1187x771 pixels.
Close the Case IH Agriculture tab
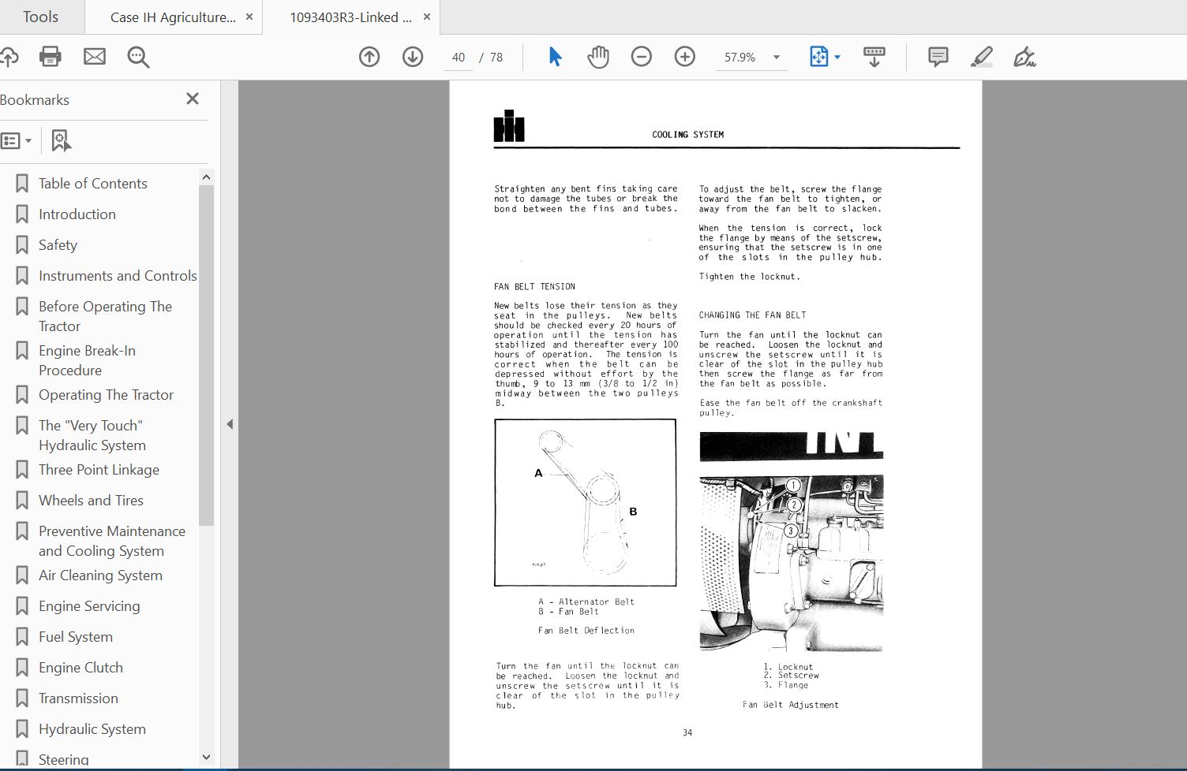(249, 17)
